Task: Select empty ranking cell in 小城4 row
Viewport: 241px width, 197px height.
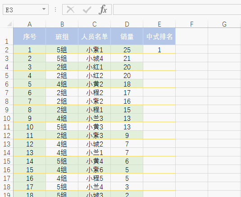Action: click(159, 58)
